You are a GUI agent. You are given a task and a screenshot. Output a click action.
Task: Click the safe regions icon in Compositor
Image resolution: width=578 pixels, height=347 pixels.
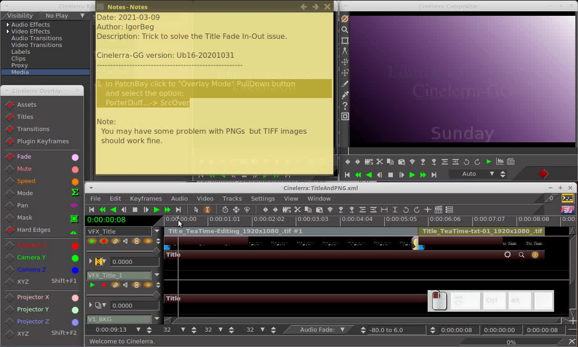coord(345,116)
